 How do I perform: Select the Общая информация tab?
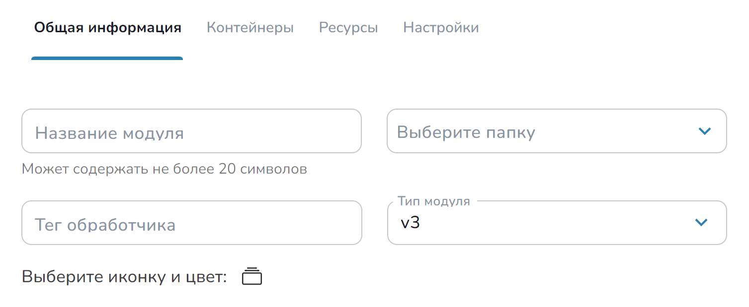tap(107, 28)
